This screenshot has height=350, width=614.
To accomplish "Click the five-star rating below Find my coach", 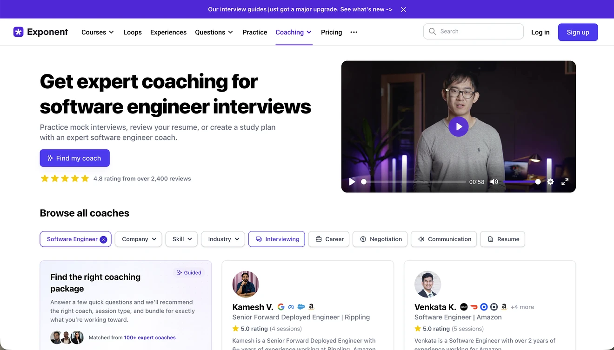I will pyautogui.click(x=65, y=178).
